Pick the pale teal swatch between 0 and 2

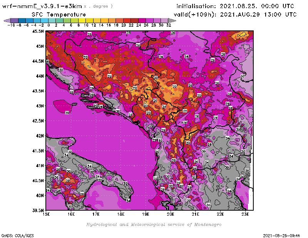click(x=52, y=20)
